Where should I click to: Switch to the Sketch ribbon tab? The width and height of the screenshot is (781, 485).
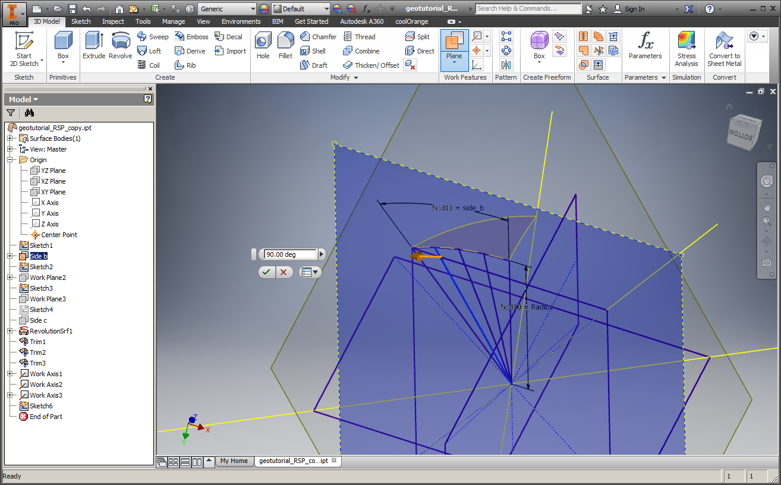[x=81, y=21]
